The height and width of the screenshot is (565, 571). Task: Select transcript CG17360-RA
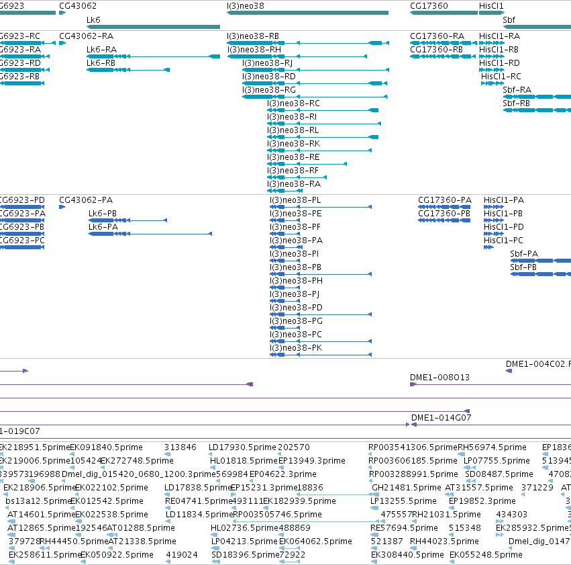437,36
